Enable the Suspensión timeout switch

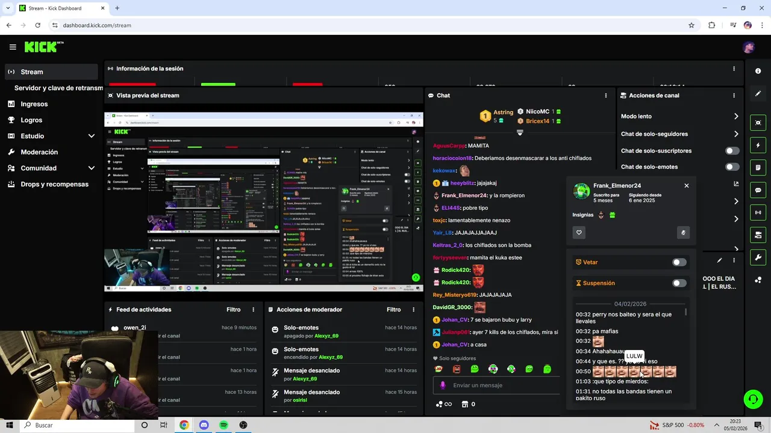click(679, 283)
